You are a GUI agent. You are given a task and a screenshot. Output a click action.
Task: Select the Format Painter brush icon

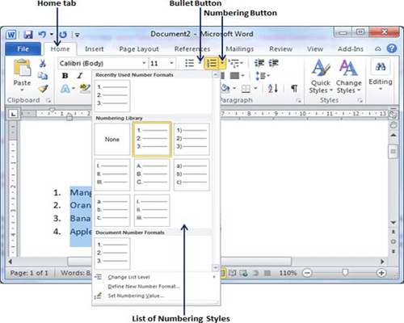(43, 88)
